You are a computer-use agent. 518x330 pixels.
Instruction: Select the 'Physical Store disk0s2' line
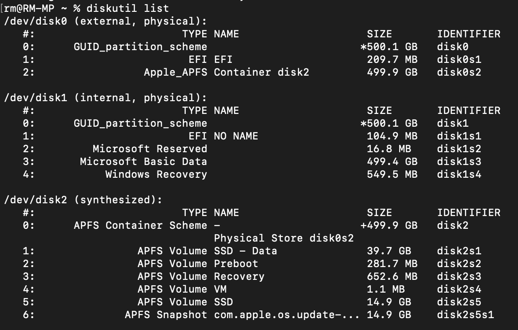click(x=284, y=238)
